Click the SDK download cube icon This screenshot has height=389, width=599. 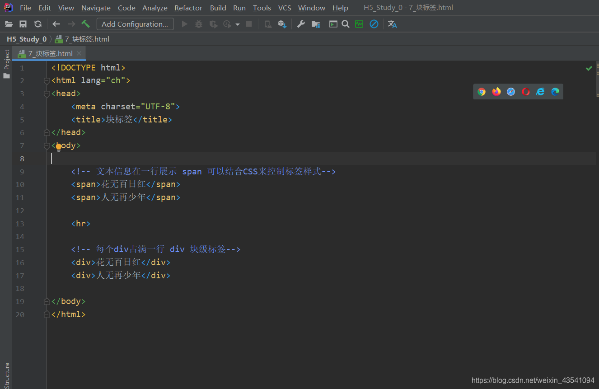click(x=282, y=24)
